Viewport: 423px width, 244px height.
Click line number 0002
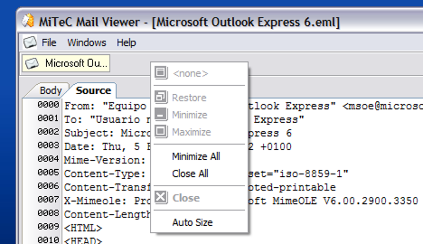click(48, 132)
